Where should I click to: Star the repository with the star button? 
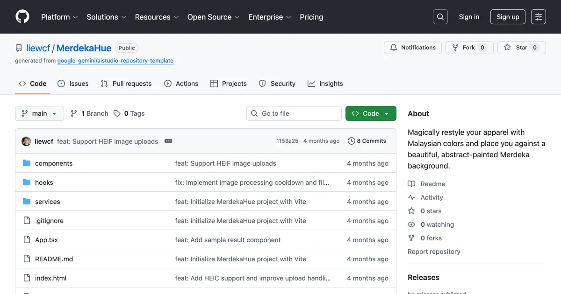[521, 47]
